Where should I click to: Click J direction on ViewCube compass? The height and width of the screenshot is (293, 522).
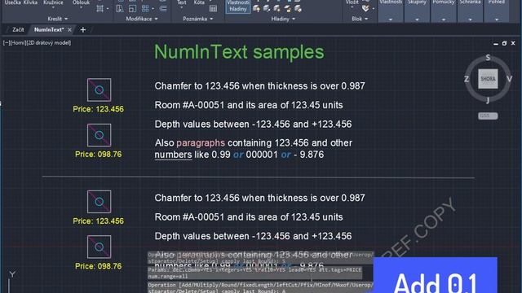(x=488, y=100)
